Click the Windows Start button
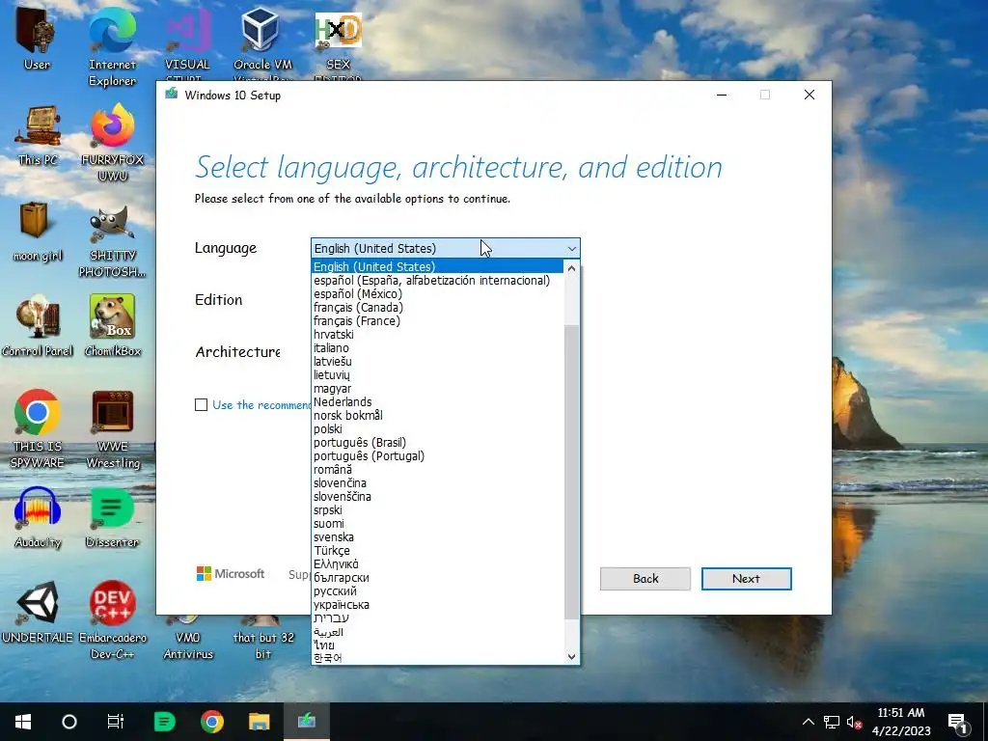This screenshot has width=988, height=741. coord(23,722)
